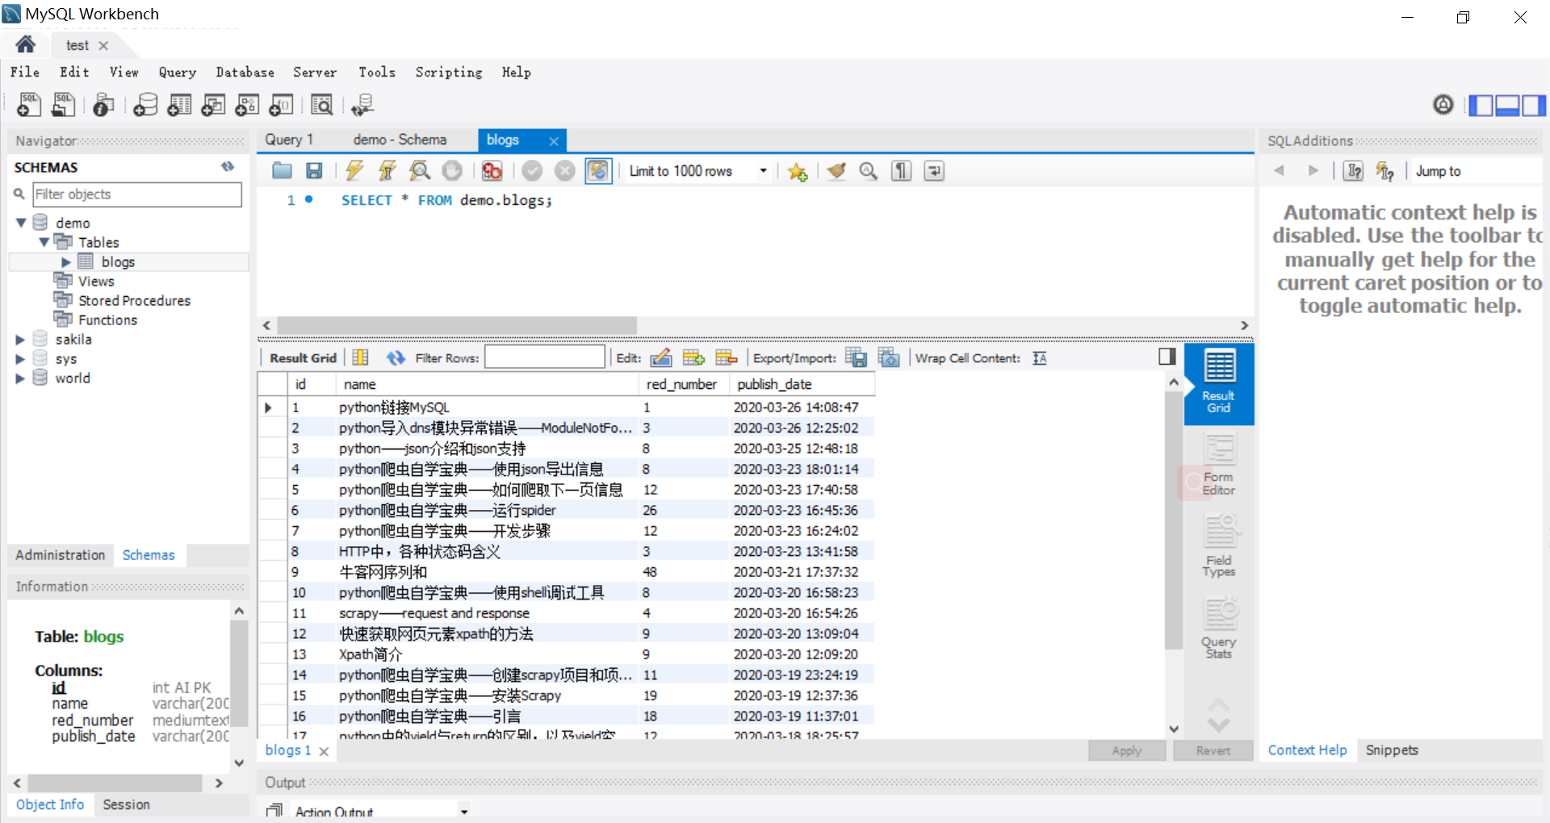Edit current row pencil icon
Viewport: 1550px width, 823px height.
(661, 357)
